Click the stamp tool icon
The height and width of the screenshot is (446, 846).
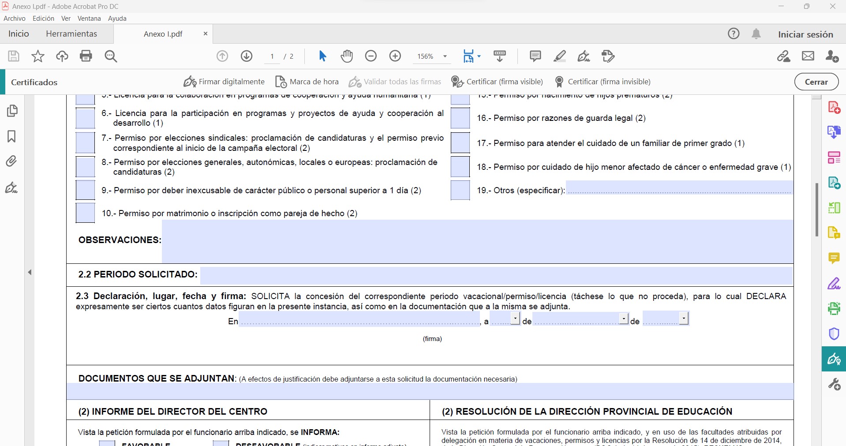(608, 56)
